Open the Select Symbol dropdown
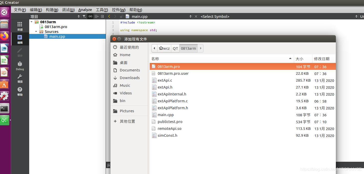 pos(279,16)
